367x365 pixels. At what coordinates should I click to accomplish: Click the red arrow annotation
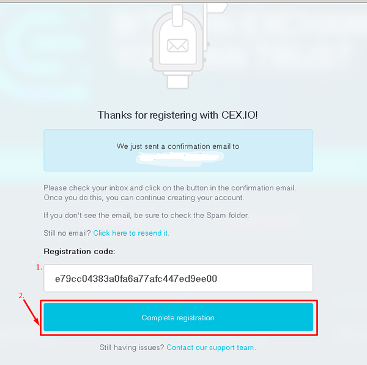31,312
